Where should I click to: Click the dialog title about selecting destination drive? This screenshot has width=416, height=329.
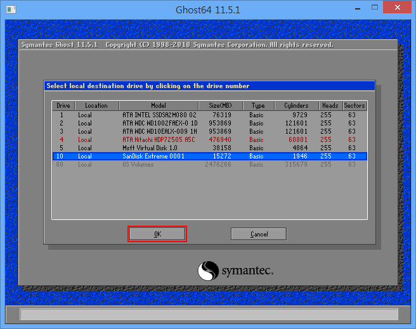(x=148, y=86)
